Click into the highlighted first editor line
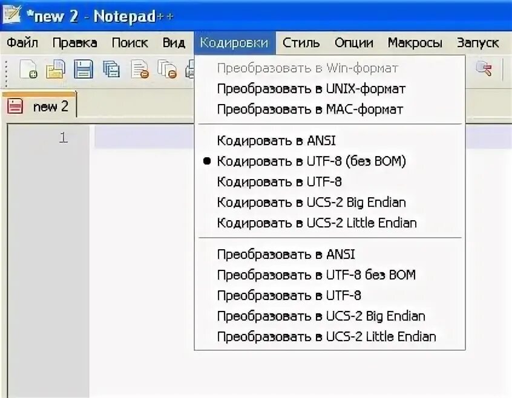This screenshot has width=512, height=398. tap(143, 137)
